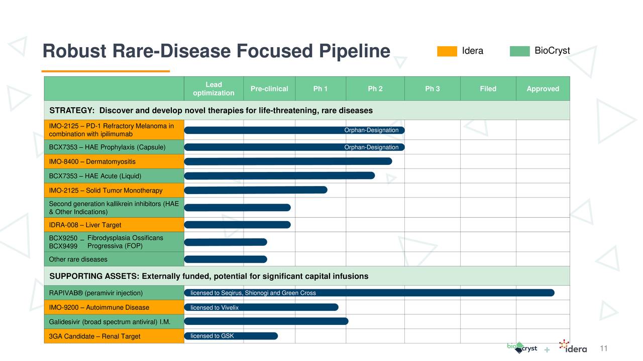Select 'Fibrodysplasia Ossificans Progressiva (FOP)' row label
643x361 pixels.
(114, 242)
